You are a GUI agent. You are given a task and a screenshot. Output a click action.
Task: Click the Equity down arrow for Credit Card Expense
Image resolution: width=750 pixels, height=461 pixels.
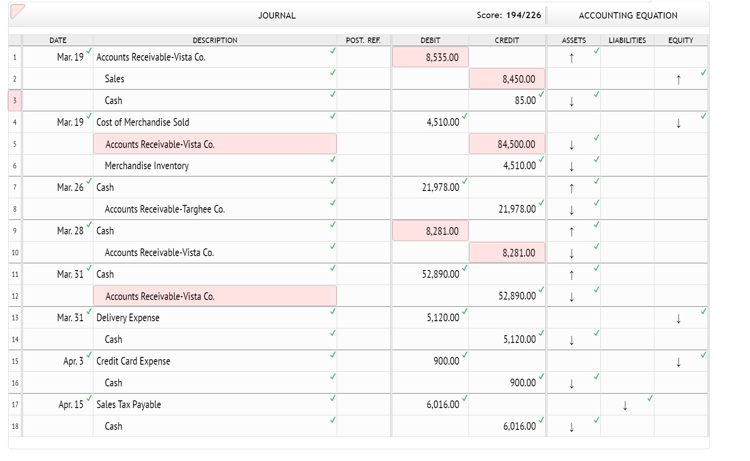[678, 362]
